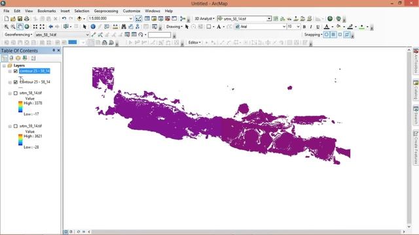Open the Snapping menu button
419x235 pixels.
coord(313,35)
